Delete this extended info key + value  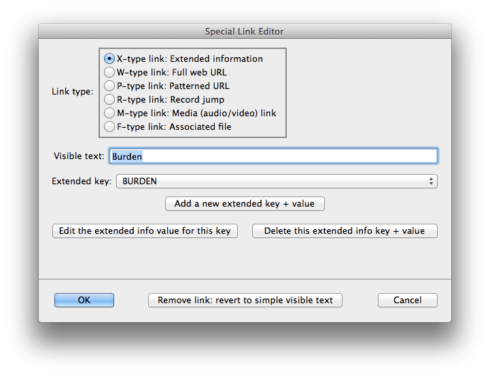(x=345, y=231)
